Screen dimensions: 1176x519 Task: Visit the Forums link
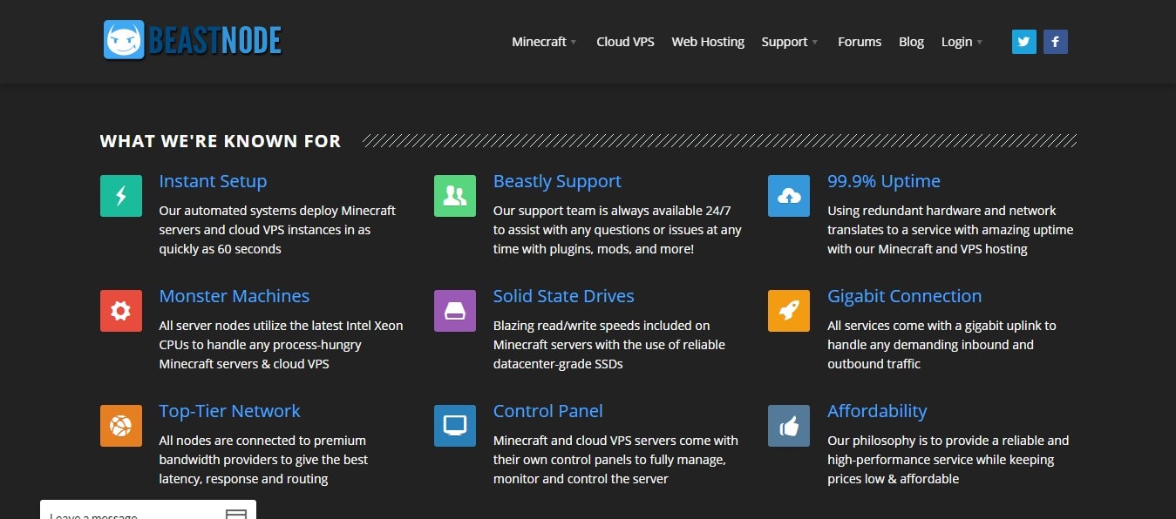pyautogui.click(x=860, y=42)
